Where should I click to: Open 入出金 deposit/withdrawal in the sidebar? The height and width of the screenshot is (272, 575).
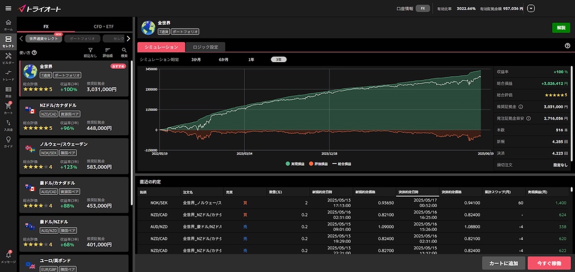pos(8,125)
